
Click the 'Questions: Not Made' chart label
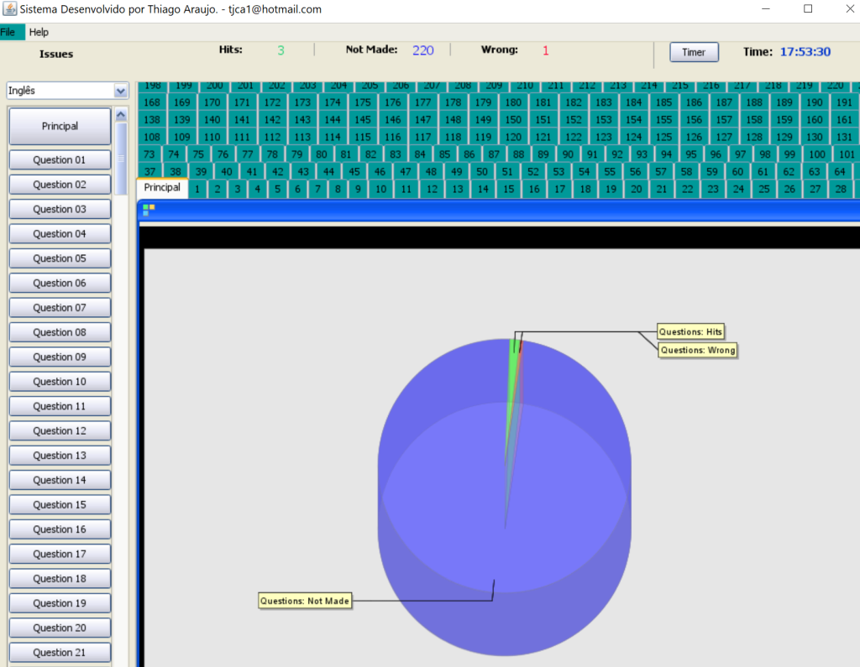click(x=304, y=601)
